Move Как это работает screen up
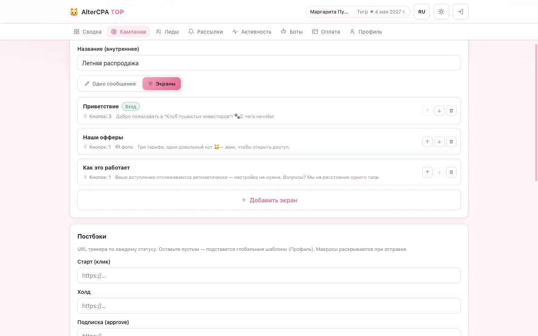The image size is (538, 336). pyautogui.click(x=427, y=172)
